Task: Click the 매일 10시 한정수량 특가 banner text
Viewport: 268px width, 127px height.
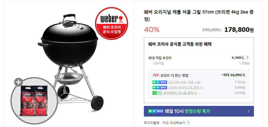Action: pos(187,111)
